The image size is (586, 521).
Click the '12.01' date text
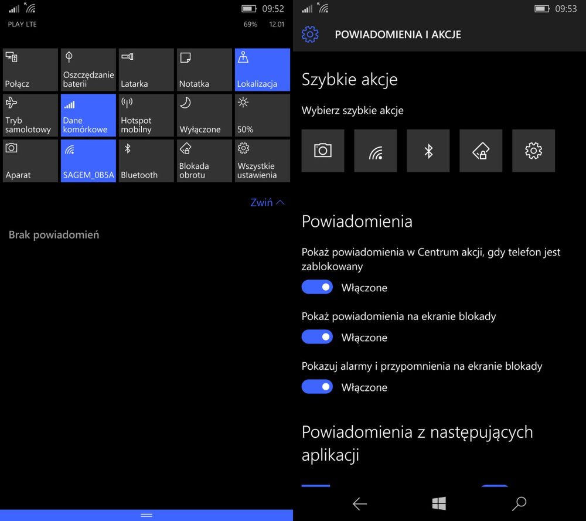[277, 24]
